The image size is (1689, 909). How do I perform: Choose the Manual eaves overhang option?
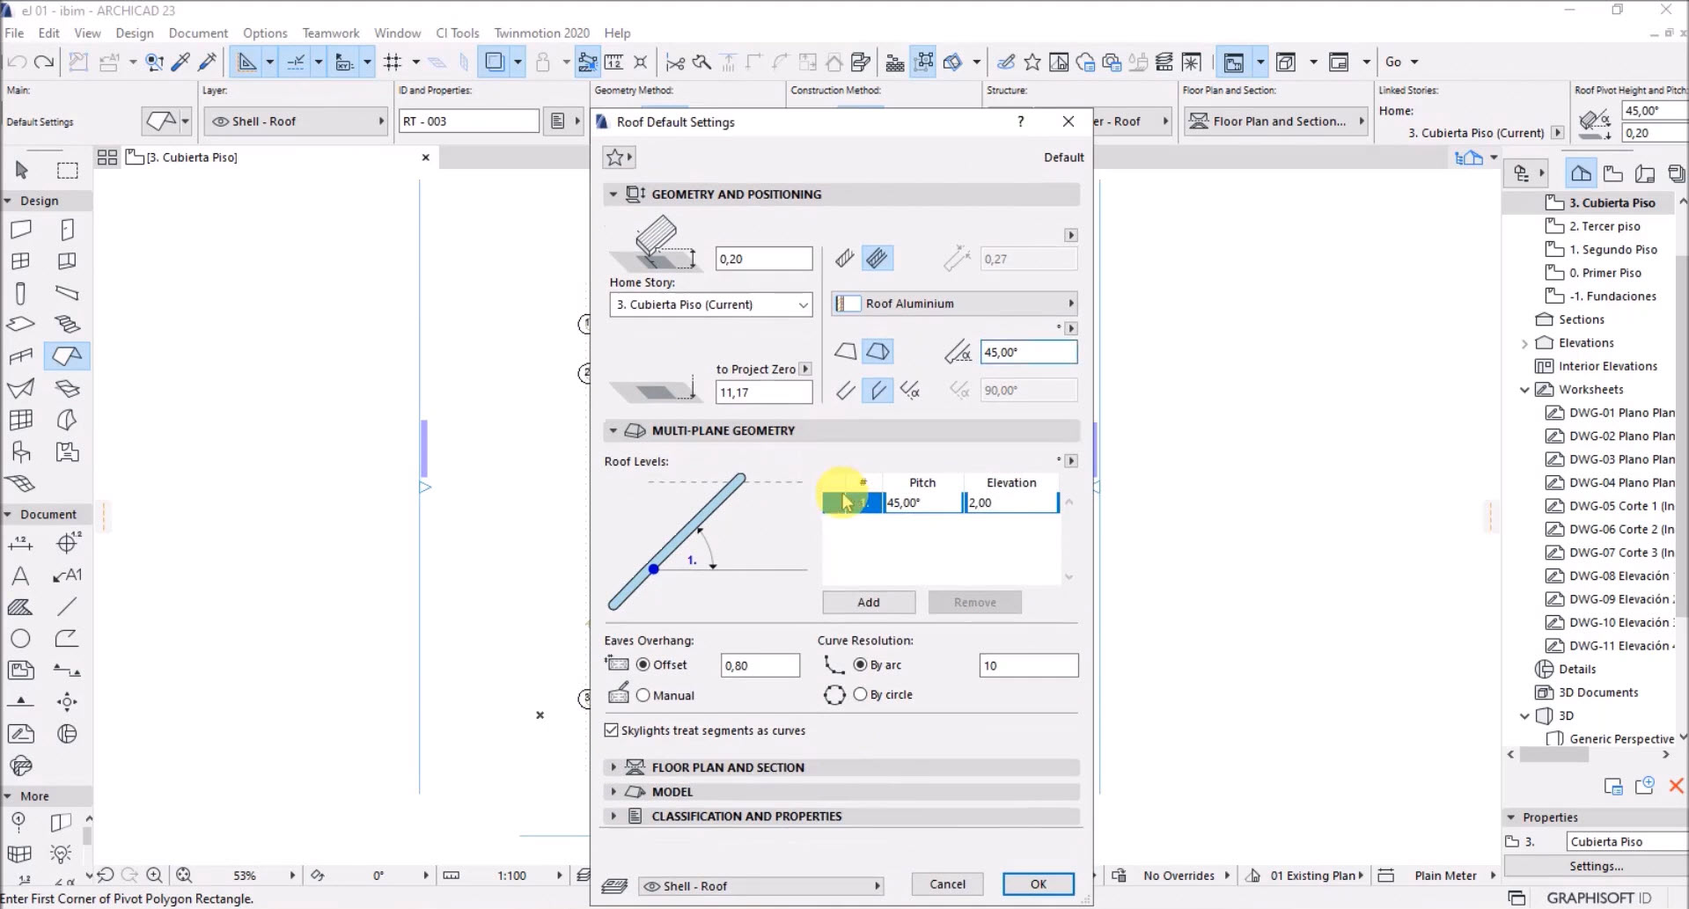pos(643,695)
